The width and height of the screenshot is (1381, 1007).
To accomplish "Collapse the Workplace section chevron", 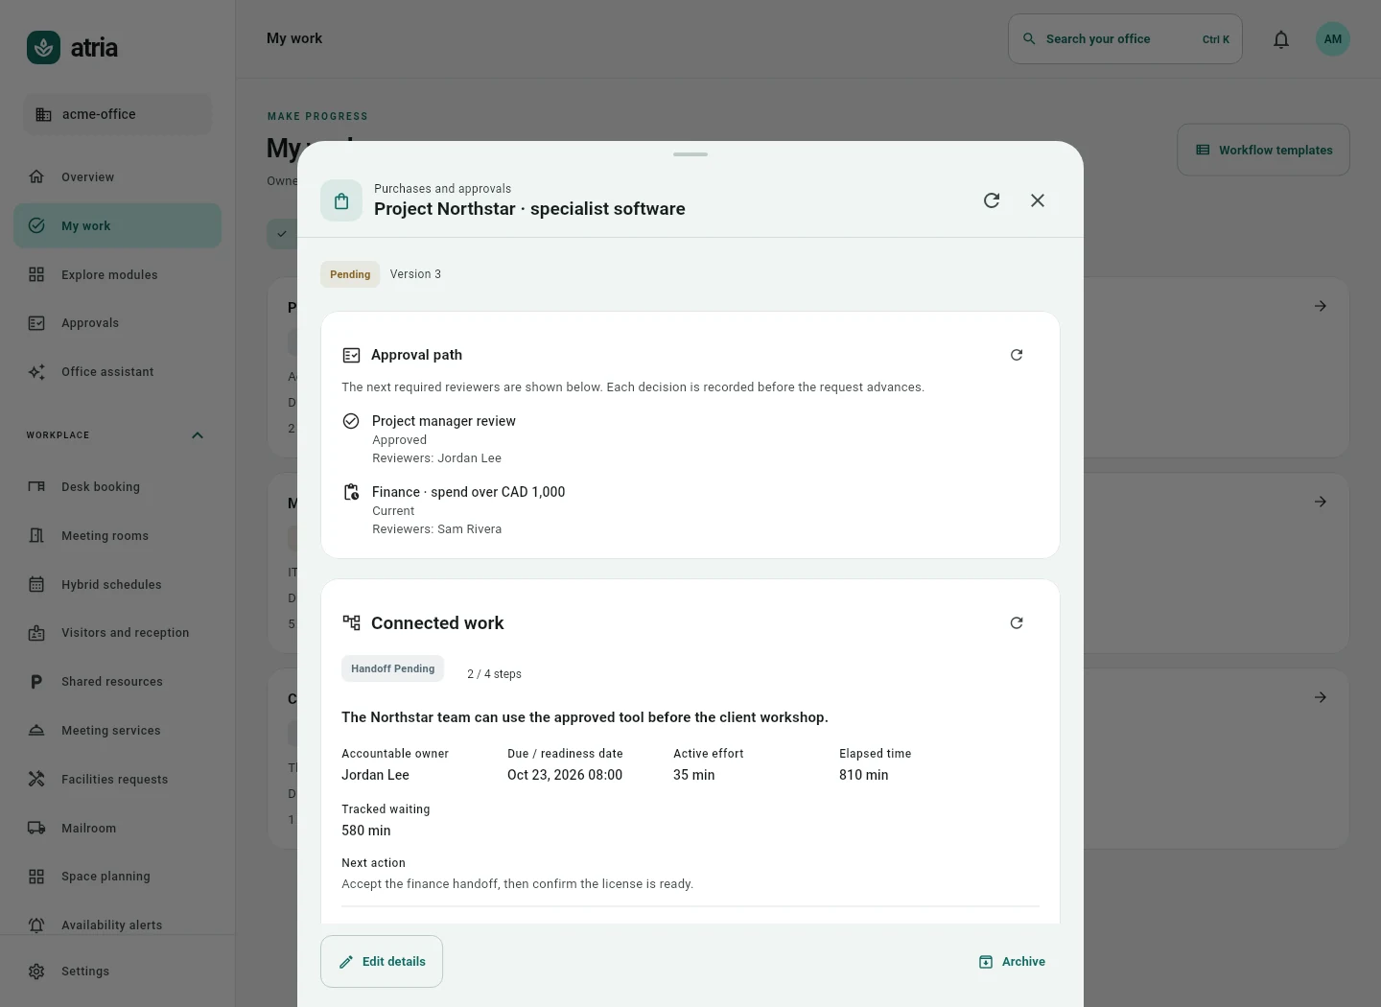I will pyautogui.click(x=198, y=435).
